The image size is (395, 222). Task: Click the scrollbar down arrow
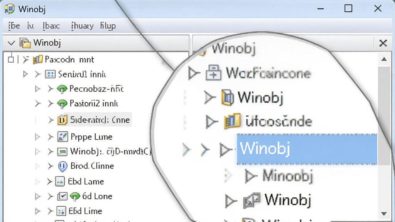click(x=384, y=214)
